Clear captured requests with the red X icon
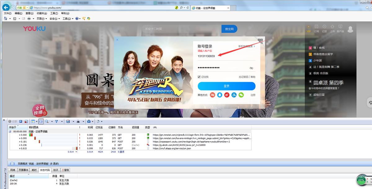Viewport: 372px width, 189px height. click(26, 121)
